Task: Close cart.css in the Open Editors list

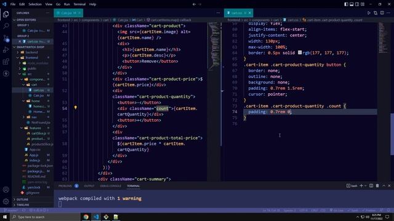Action: click(20, 41)
